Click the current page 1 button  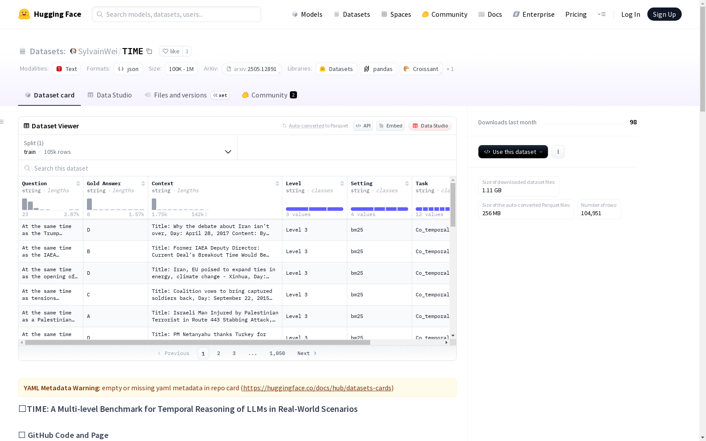click(x=203, y=353)
